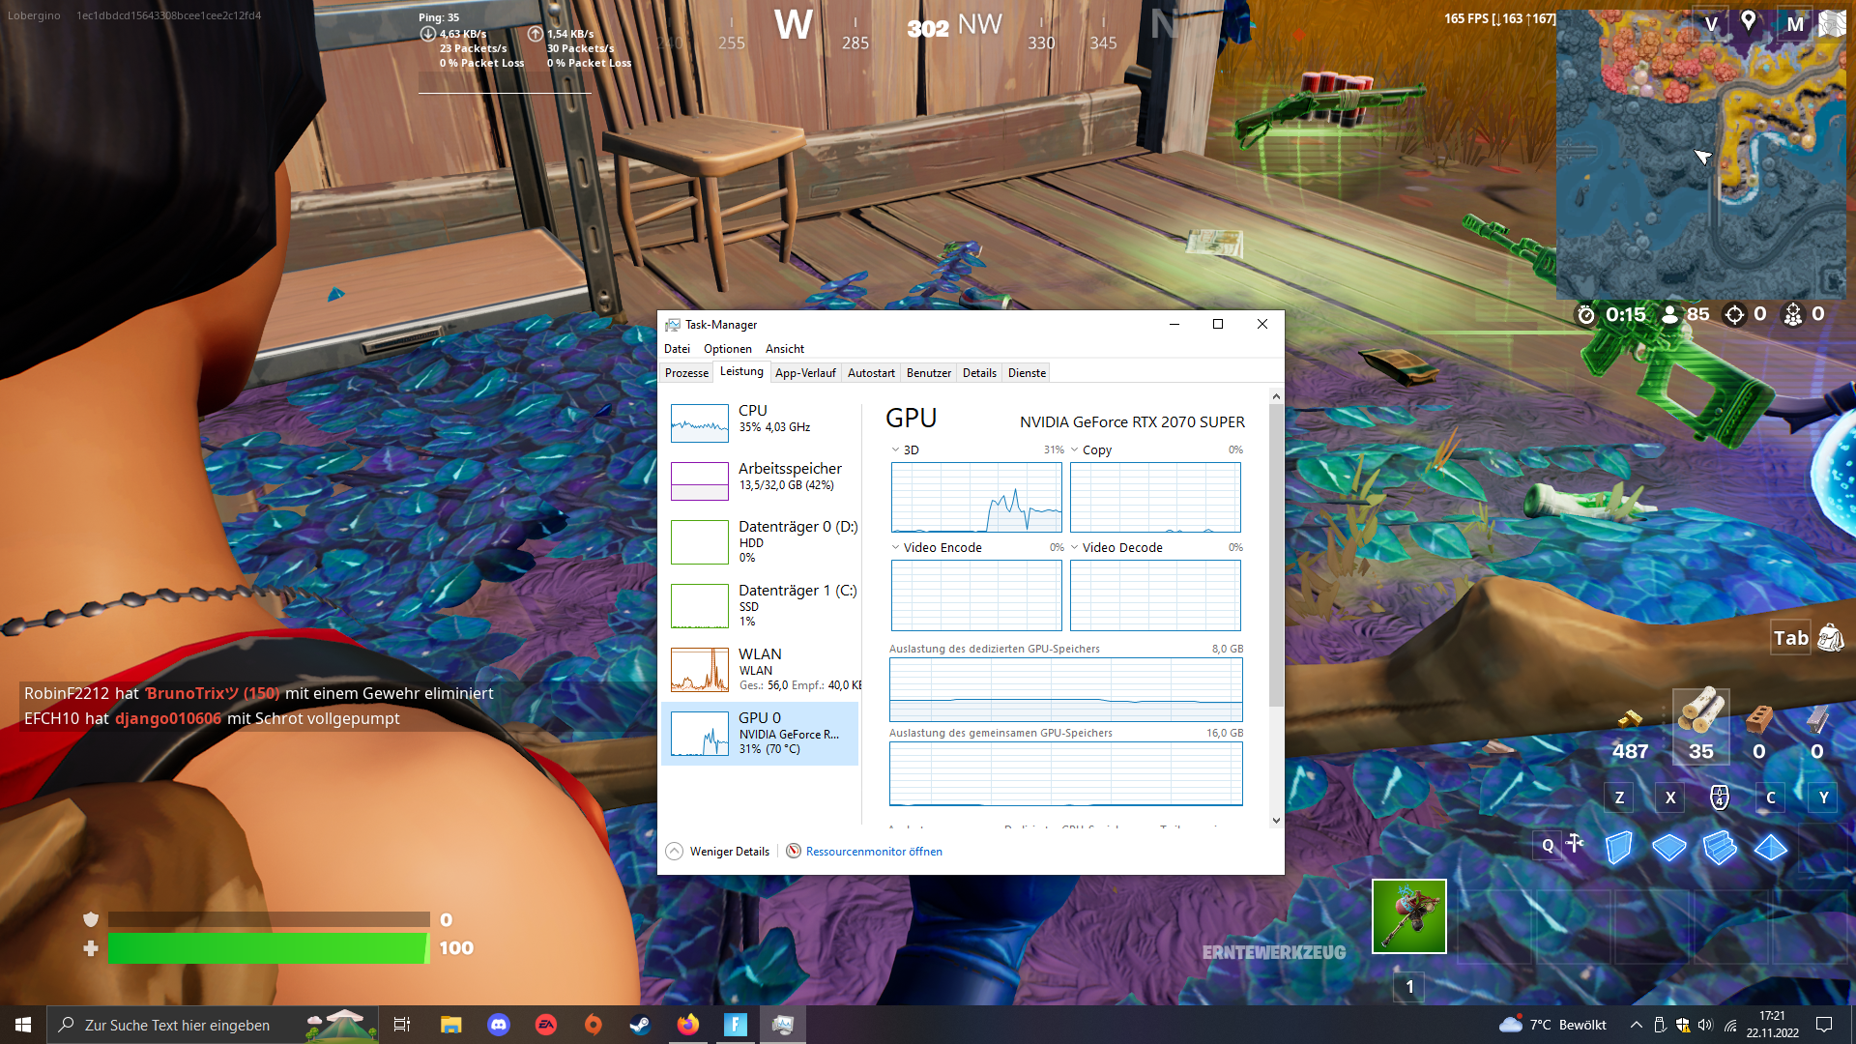Launch Firefox from the taskbar
The image size is (1856, 1044).
pos(687,1025)
